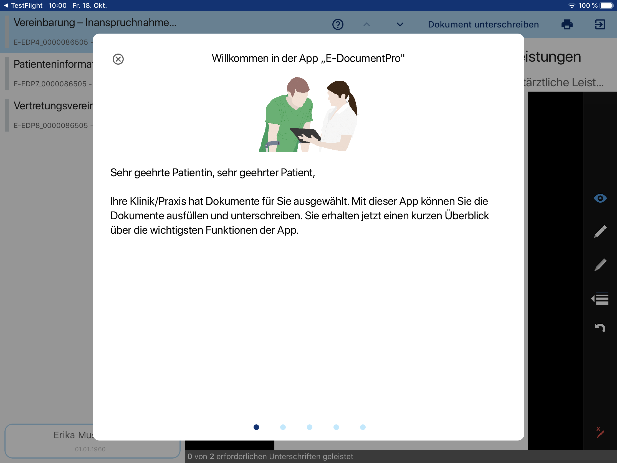Jump to third onboarding page dot
617x463 pixels.
[310, 427]
